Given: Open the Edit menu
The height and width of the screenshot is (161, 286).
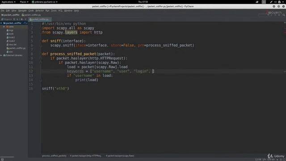Looking at the screenshot, I should [x=8, y=11].
